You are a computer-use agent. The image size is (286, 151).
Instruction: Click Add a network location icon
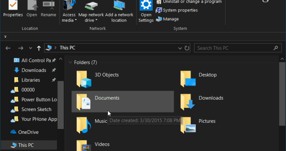pos(119,6)
